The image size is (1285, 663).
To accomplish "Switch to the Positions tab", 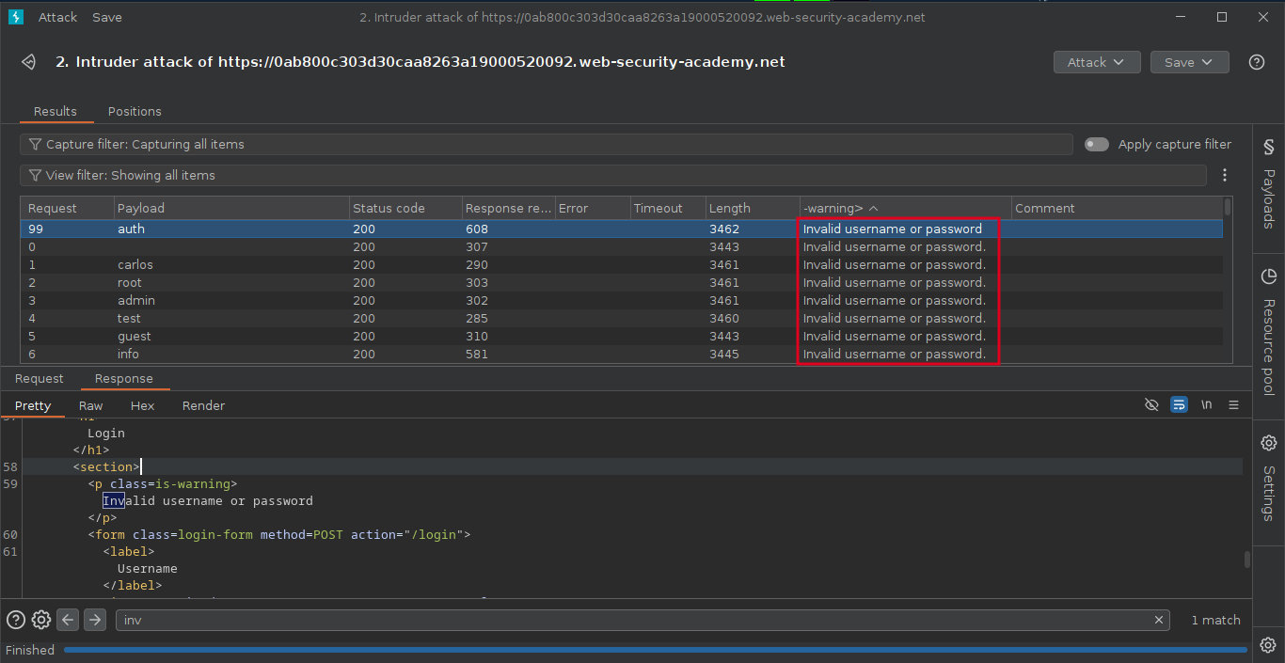I will pos(135,111).
